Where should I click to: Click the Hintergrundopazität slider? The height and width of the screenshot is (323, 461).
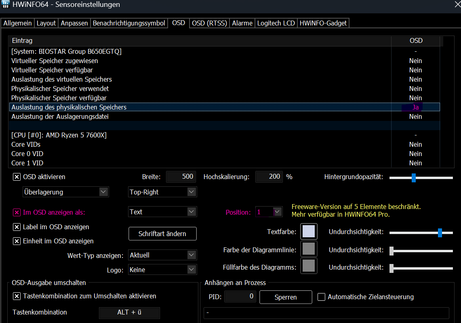(x=421, y=178)
